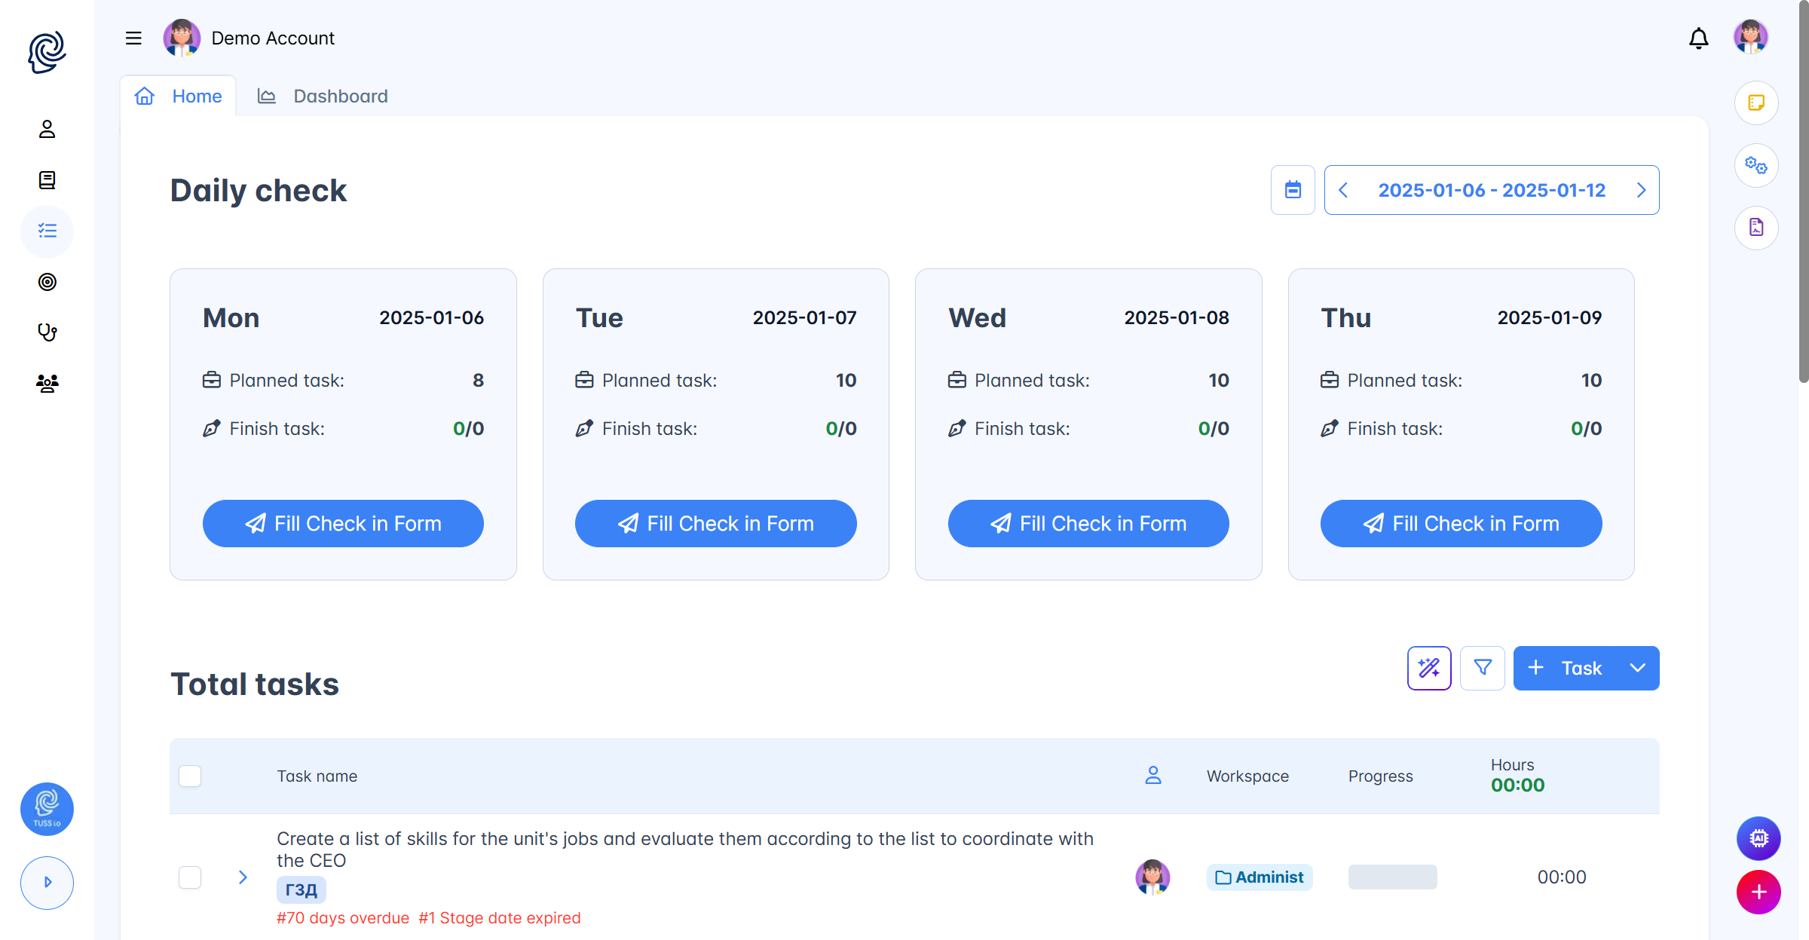Open the target goals icon in sidebar
Image resolution: width=1809 pixels, height=940 pixels.
pos(47,282)
